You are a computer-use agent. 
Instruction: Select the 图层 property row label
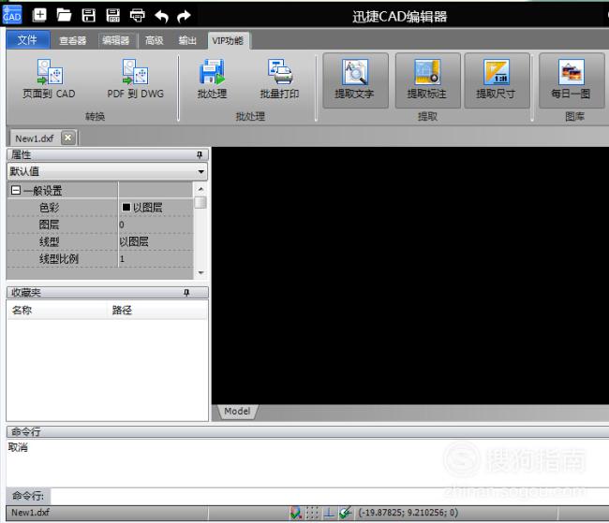click(50, 225)
